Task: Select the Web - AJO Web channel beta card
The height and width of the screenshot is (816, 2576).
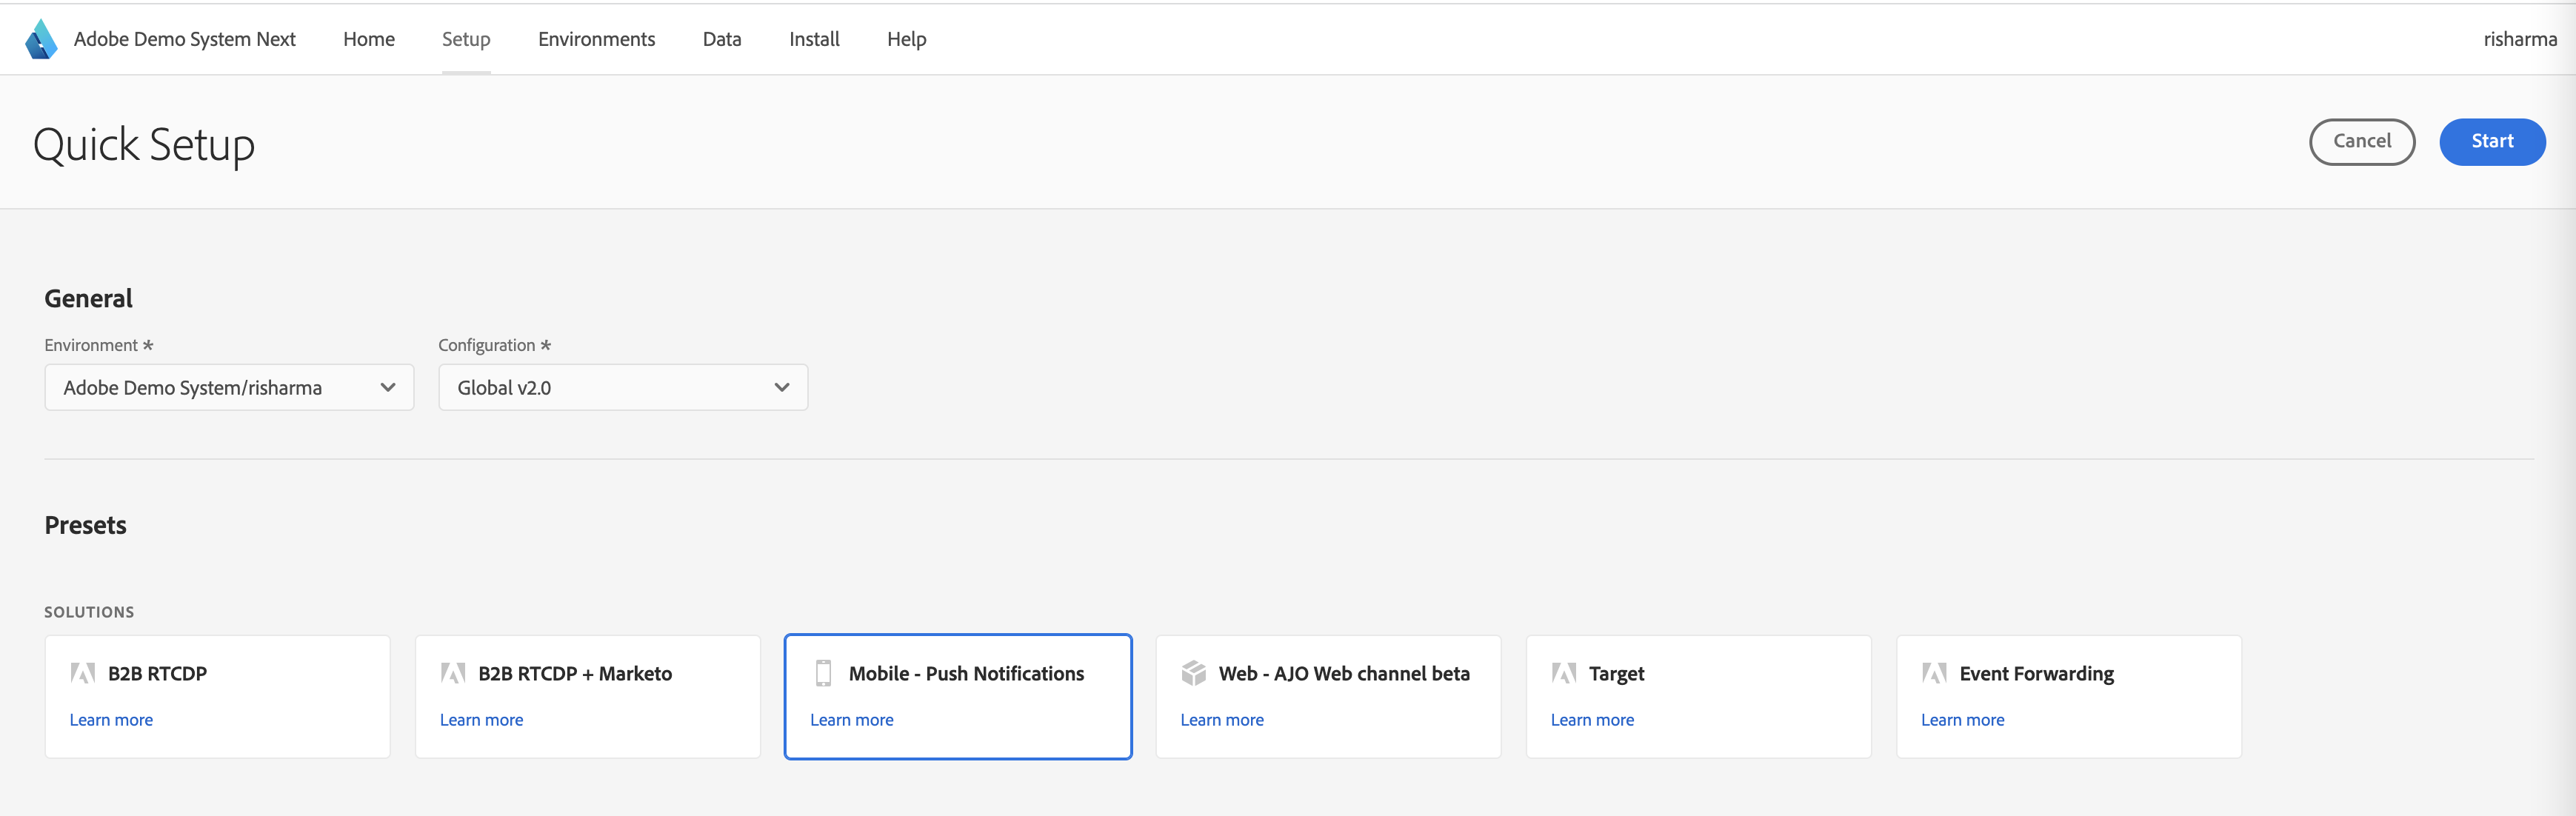Action: pyautogui.click(x=1328, y=697)
